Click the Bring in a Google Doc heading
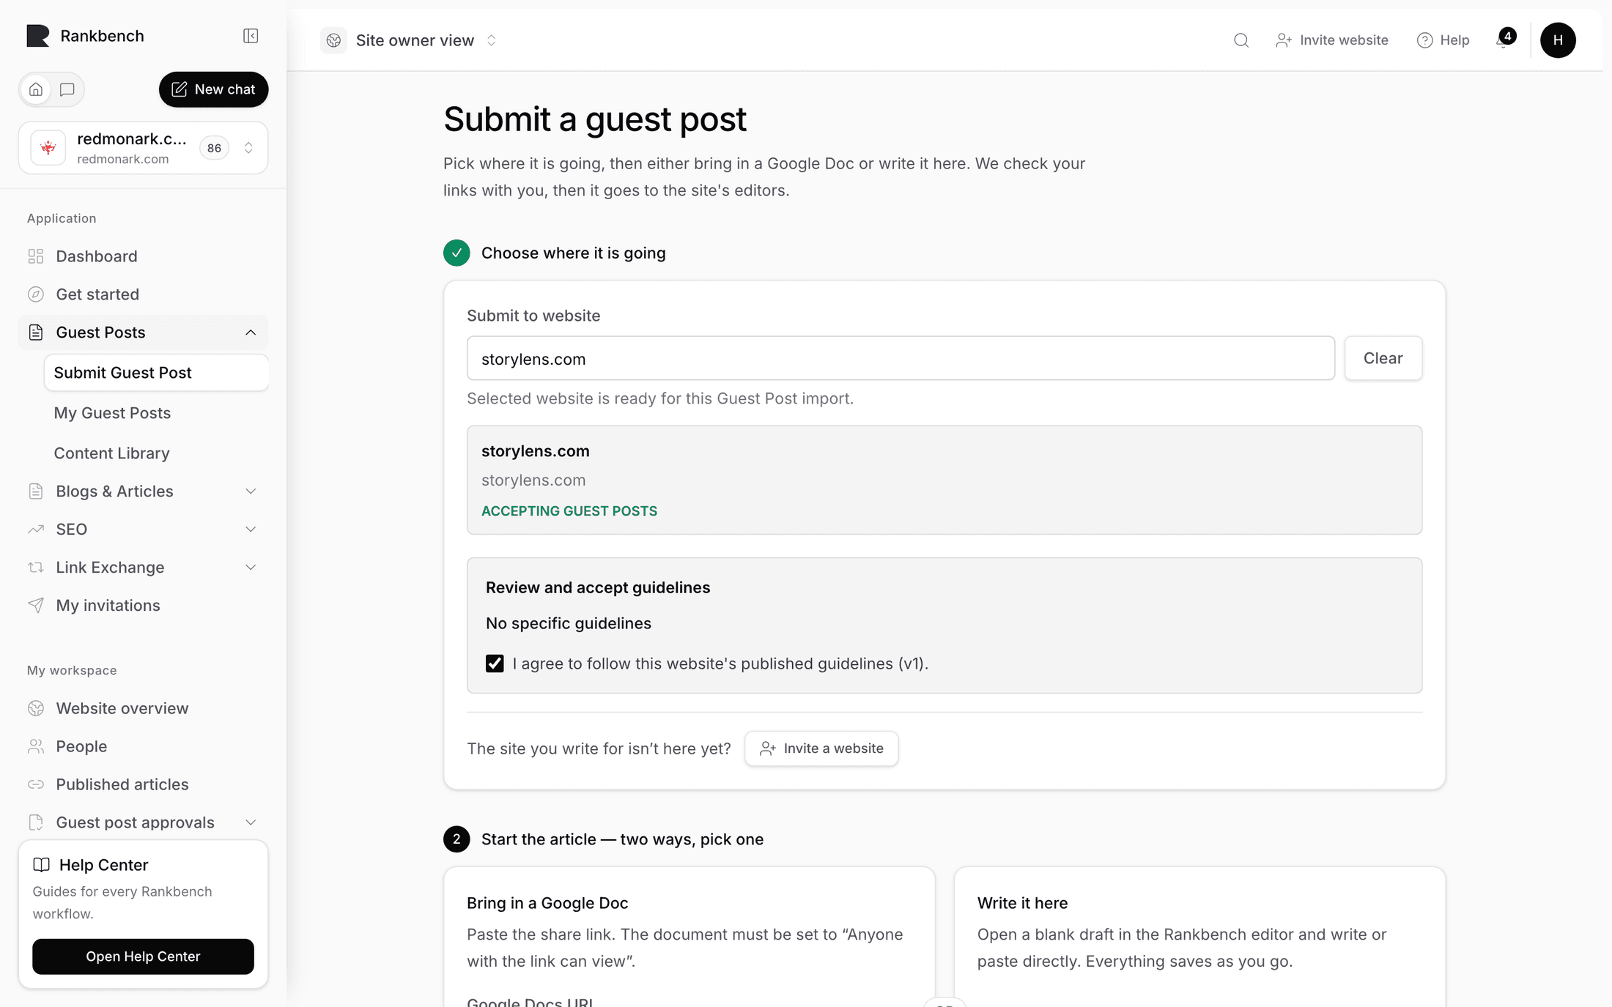This screenshot has width=1612, height=1007. 547,903
